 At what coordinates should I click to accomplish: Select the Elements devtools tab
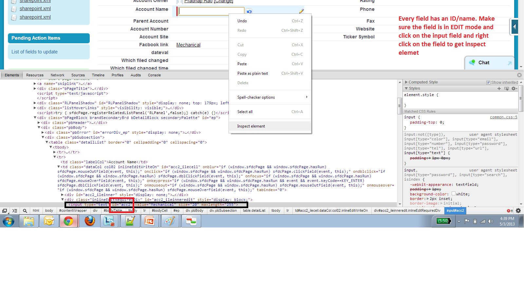tap(12, 75)
